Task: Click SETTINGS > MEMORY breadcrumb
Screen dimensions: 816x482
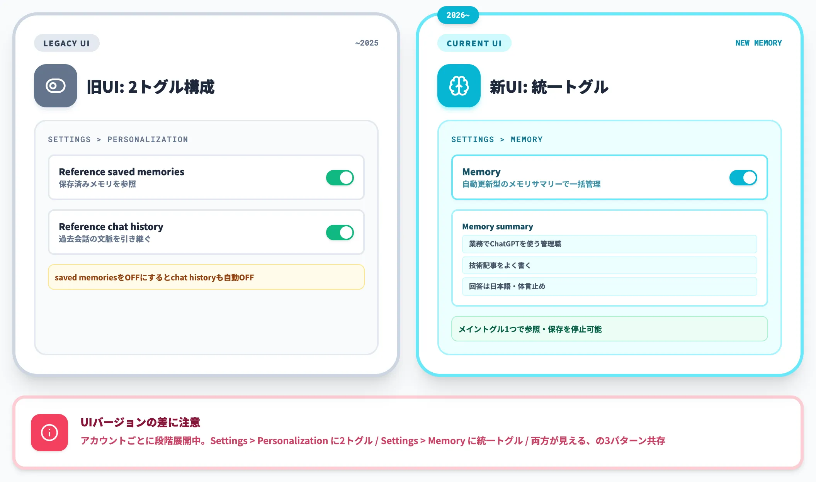Action: point(497,139)
